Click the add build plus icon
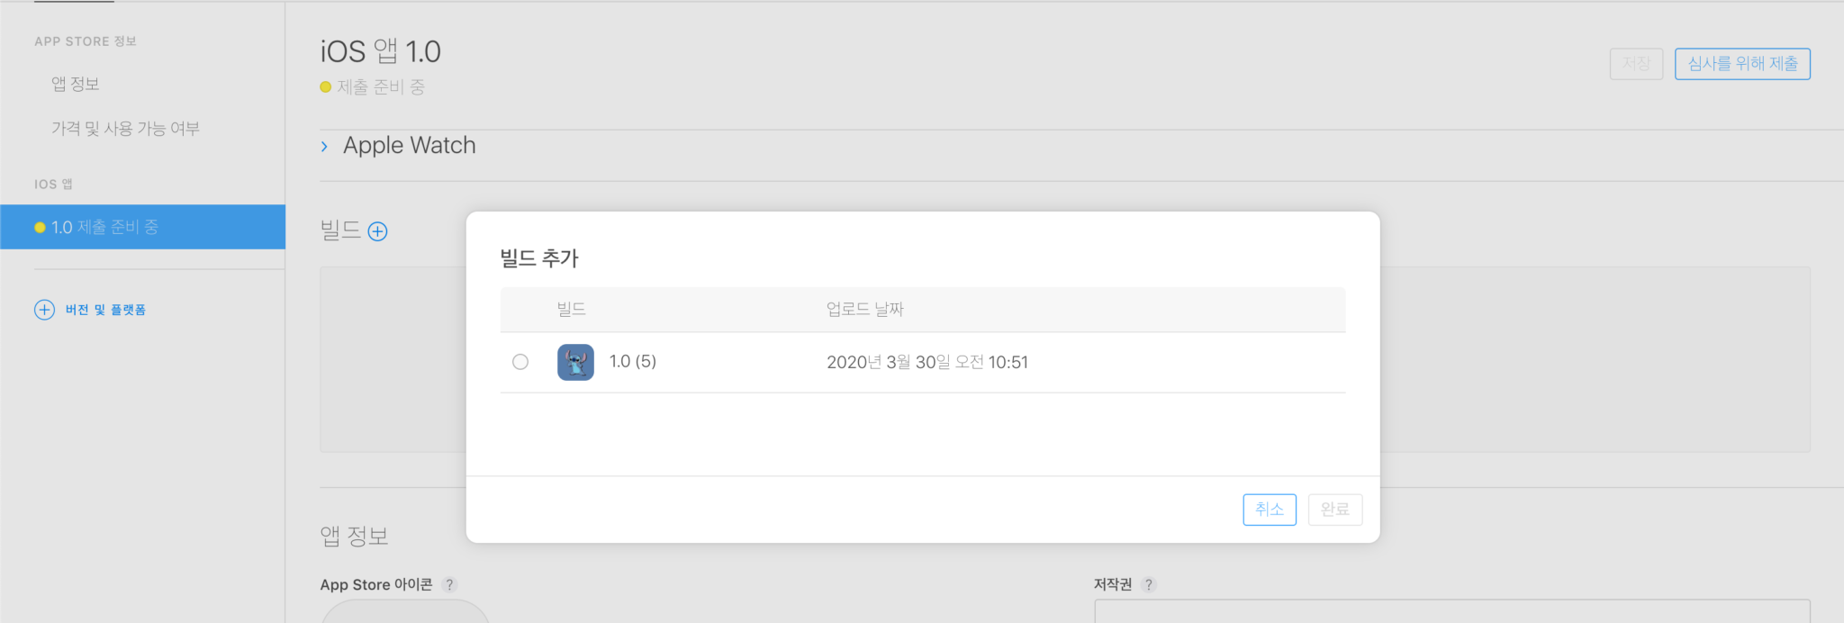The image size is (1844, 623). tap(378, 231)
